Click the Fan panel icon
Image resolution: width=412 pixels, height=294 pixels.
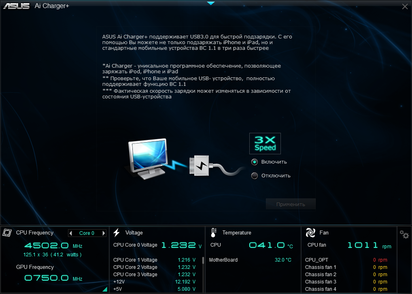click(x=310, y=233)
